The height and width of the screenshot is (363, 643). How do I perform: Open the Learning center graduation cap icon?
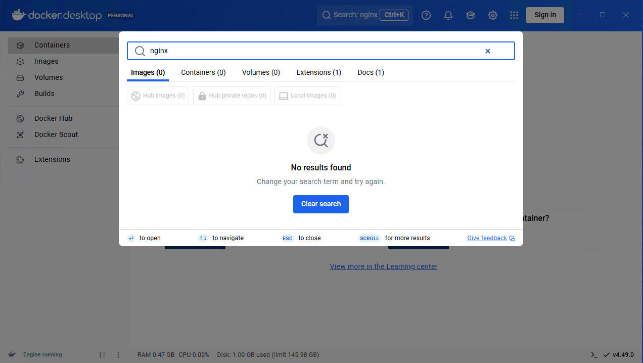point(470,15)
